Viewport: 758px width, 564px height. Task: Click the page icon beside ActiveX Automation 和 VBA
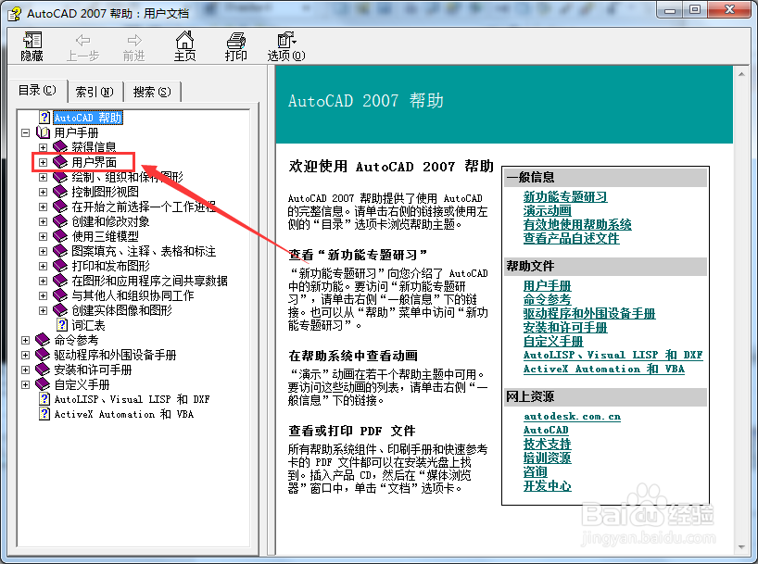pos(44,414)
